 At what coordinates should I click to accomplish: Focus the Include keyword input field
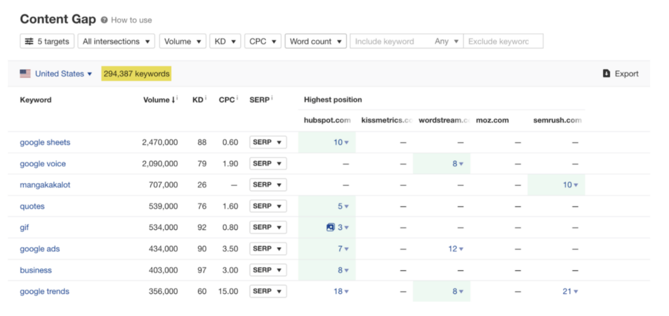391,41
